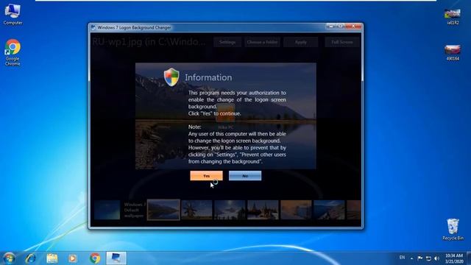Maximize the Logon Background Changer window
The height and width of the screenshot is (265, 471).
click(340, 26)
